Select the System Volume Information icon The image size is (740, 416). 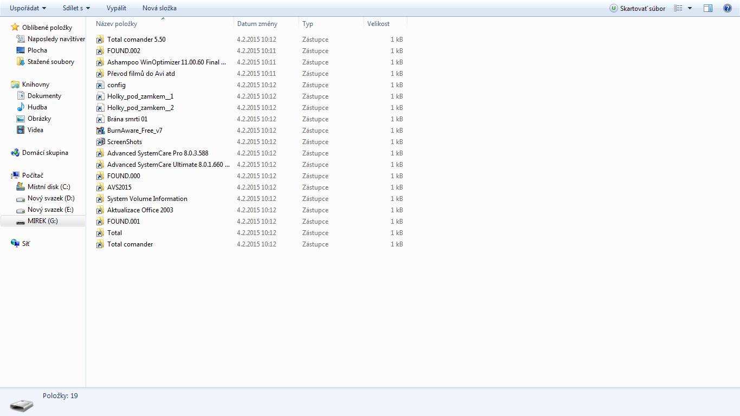coord(100,199)
